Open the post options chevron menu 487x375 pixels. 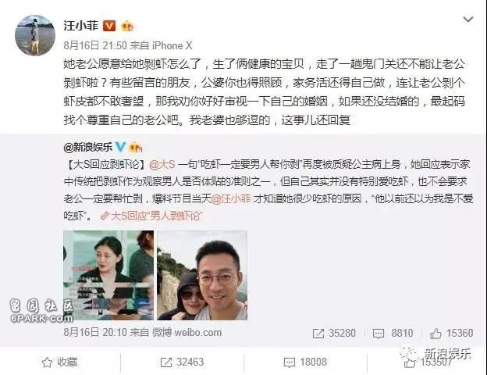pyautogui.click(x=467, y=20)
